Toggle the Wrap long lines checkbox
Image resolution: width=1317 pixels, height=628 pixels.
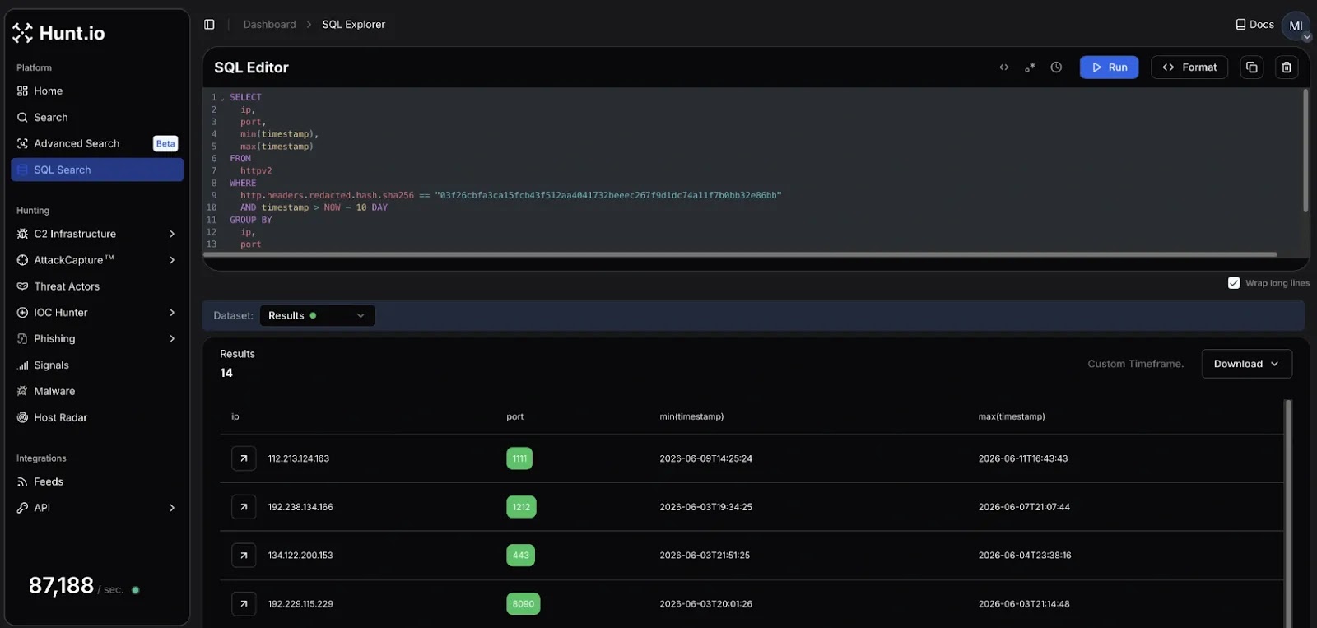1234,283
